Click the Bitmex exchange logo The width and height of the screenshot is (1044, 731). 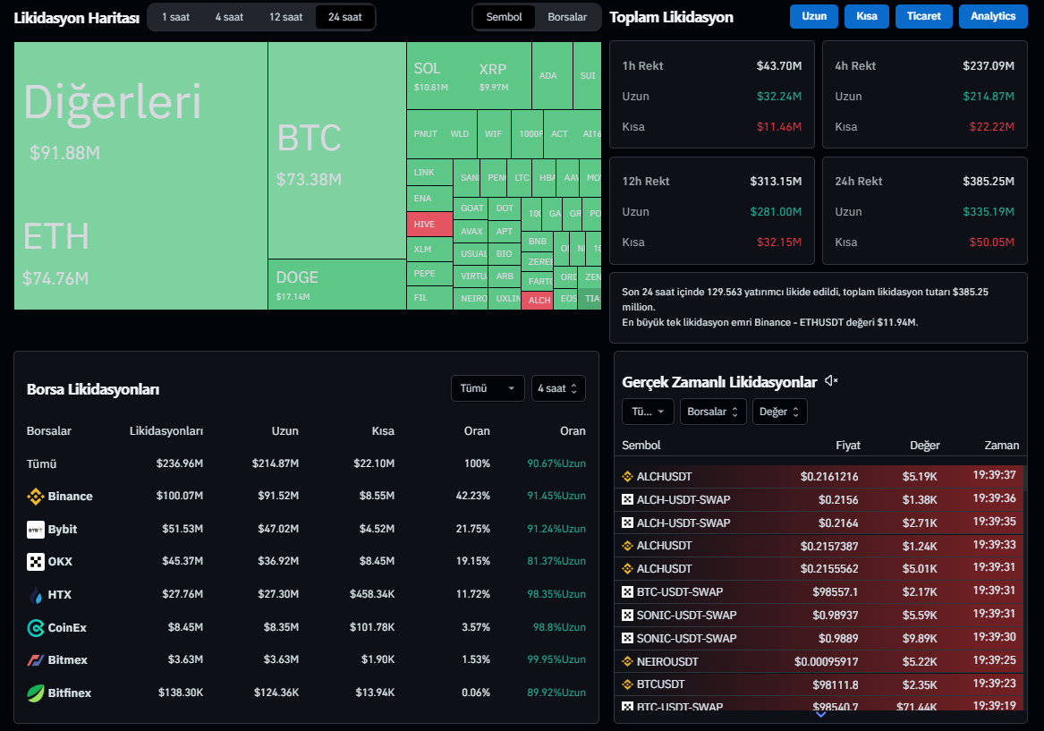pyautogui.click(x=35, y=660)
